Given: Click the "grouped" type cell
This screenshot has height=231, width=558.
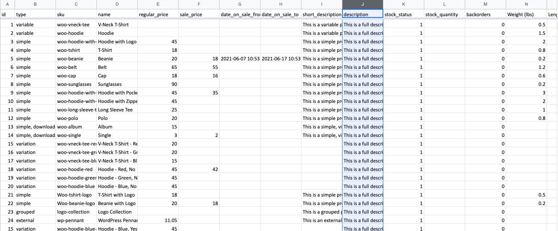Looking at the screenshot, I should click(35, 212).
